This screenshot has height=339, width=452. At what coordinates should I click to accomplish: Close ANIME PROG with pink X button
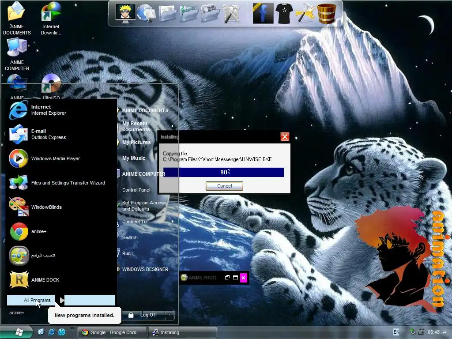point(244,278)
